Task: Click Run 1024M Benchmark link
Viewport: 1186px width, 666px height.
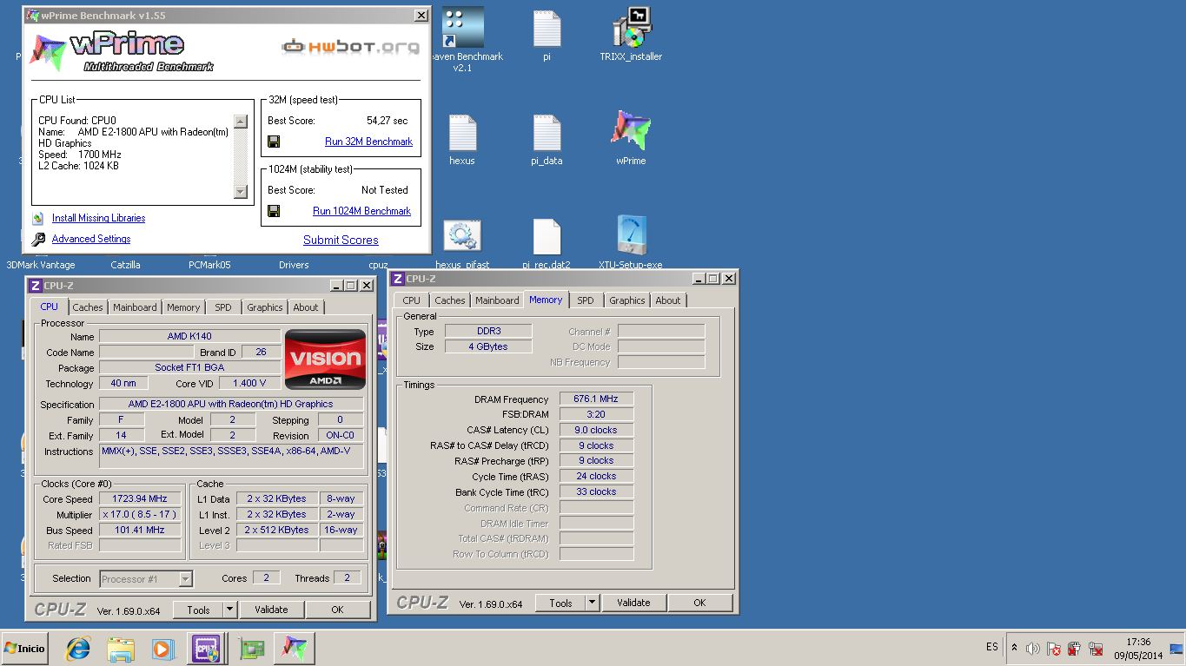Action: (361, 211)
